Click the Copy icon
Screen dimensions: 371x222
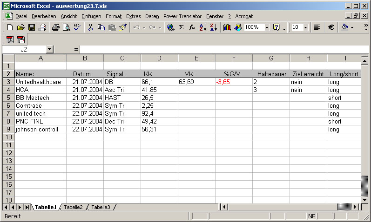(101, 27)
